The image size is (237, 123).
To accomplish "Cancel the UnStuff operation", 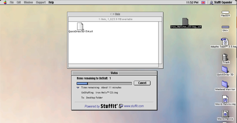I will [142, 83].
